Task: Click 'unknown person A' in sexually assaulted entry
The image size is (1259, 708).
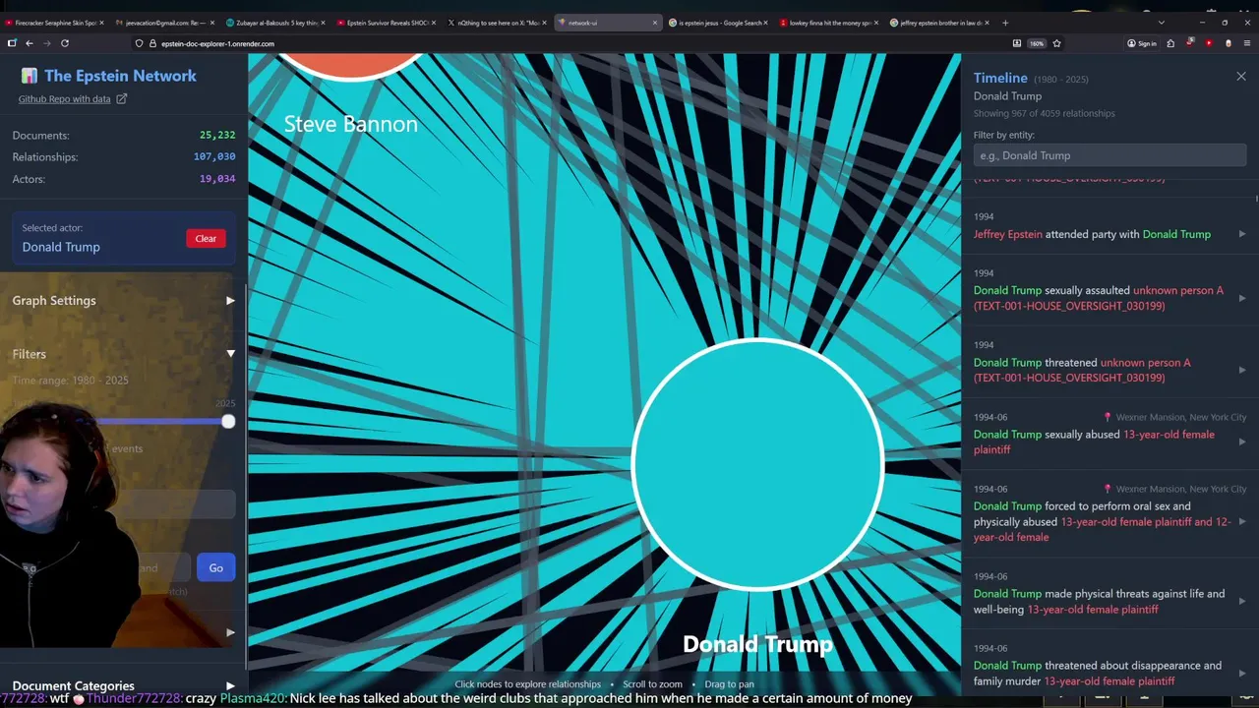Action: coord(1178,290)
